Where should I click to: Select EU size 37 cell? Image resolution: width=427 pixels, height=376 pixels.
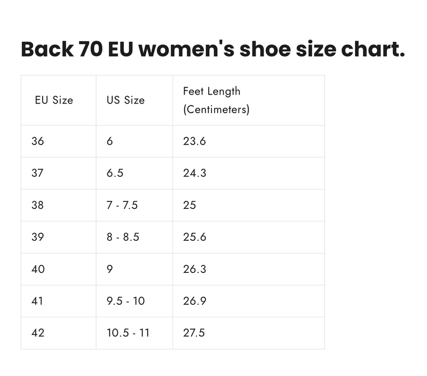38,173
